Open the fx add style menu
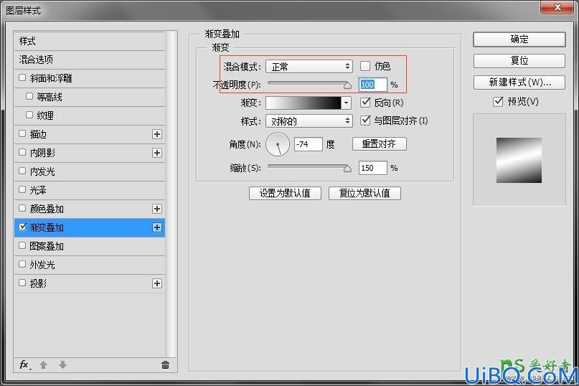This screenshot has width=579, height=386. point(24,365)
